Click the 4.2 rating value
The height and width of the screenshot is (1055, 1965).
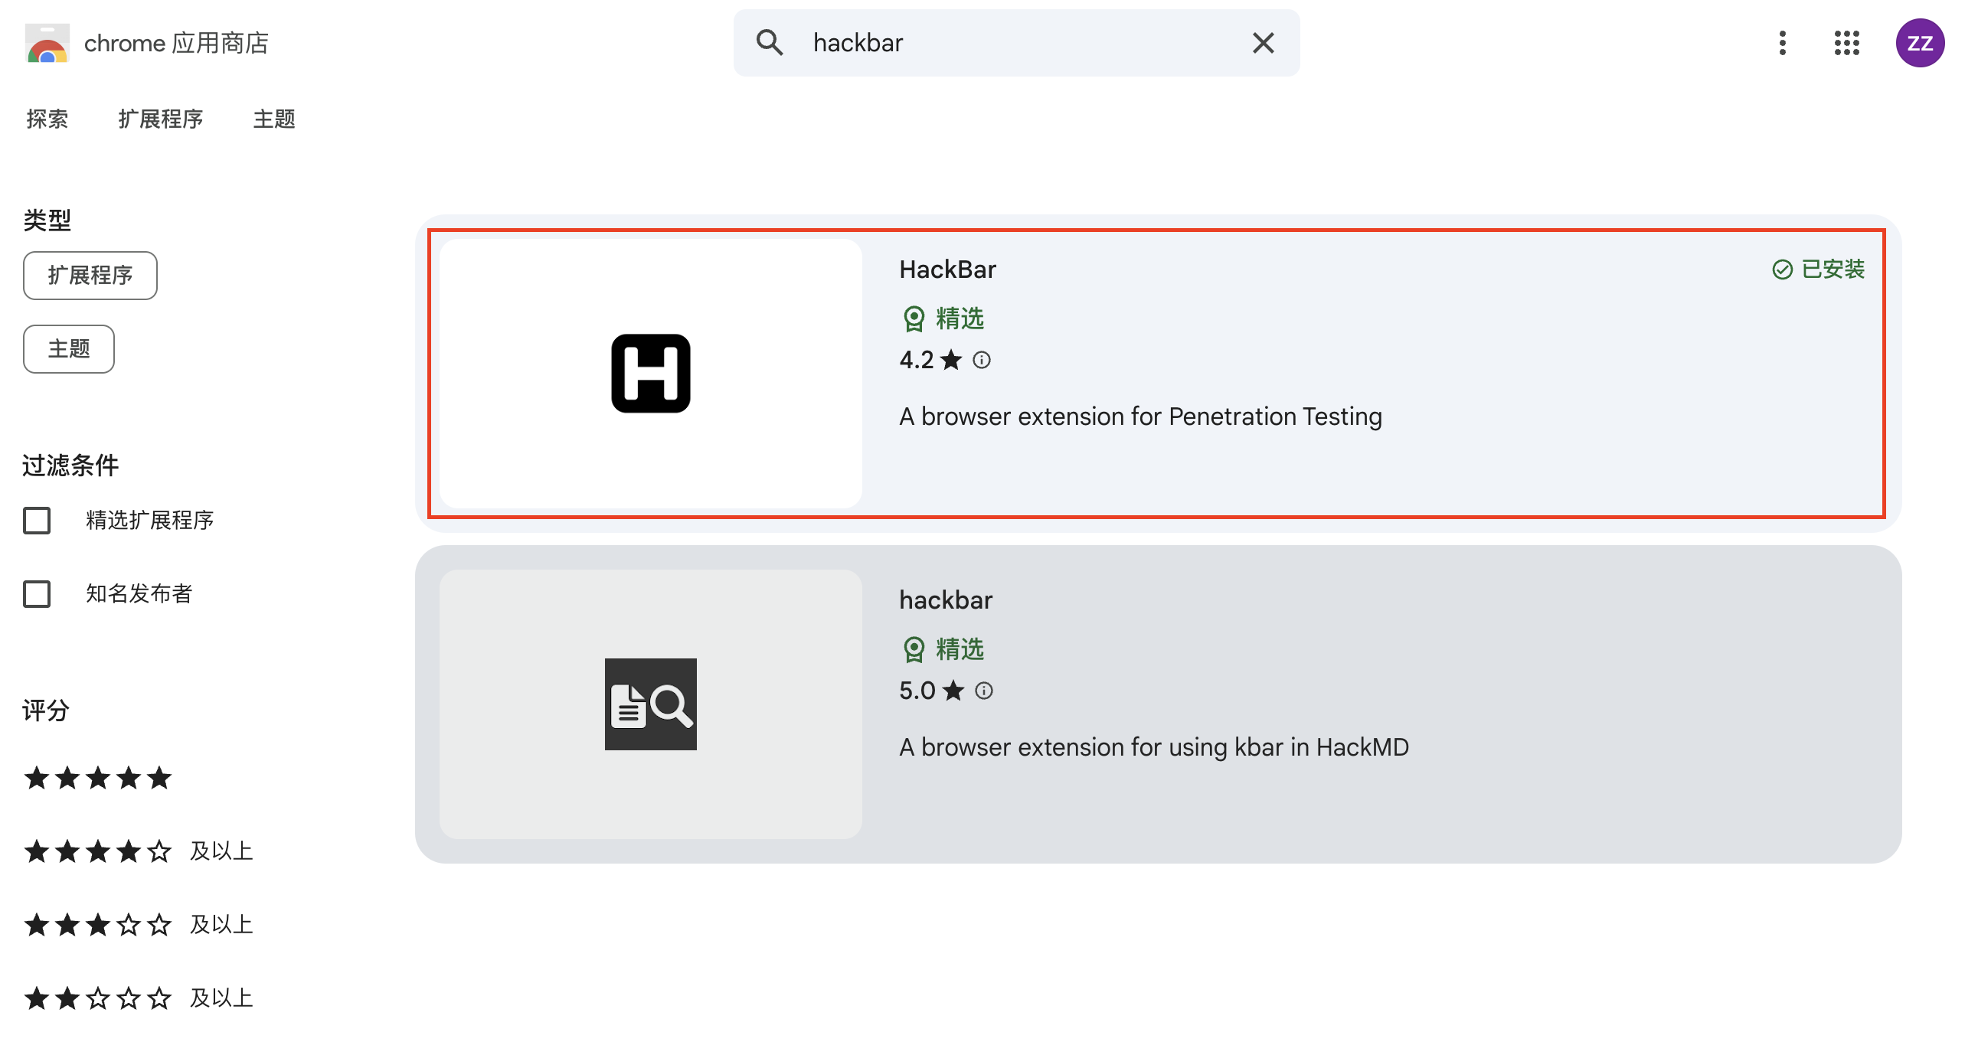(x=917, y=360)
